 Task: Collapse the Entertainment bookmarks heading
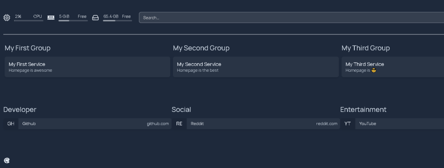[363, 109]
